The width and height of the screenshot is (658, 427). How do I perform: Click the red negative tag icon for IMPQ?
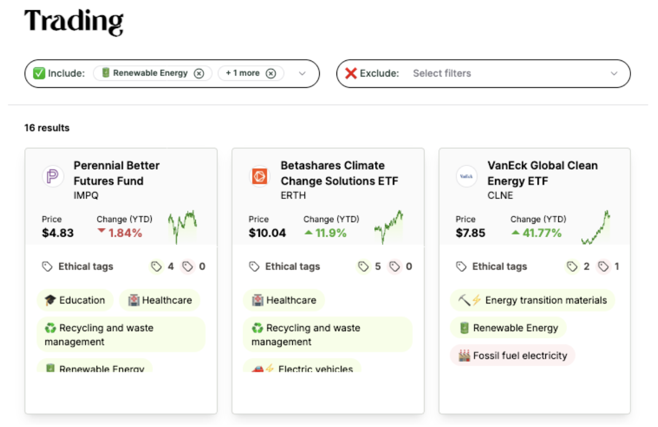point(188,266)
